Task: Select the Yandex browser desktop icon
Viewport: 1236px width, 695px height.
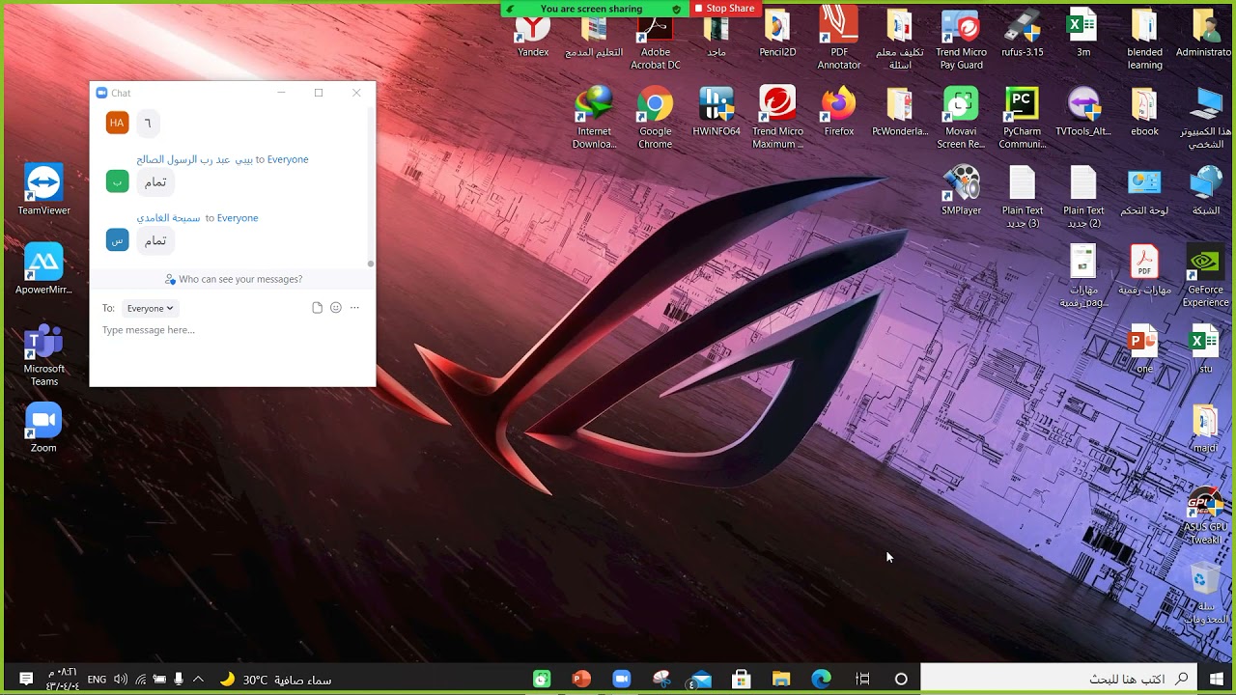Action: point(533,33)
